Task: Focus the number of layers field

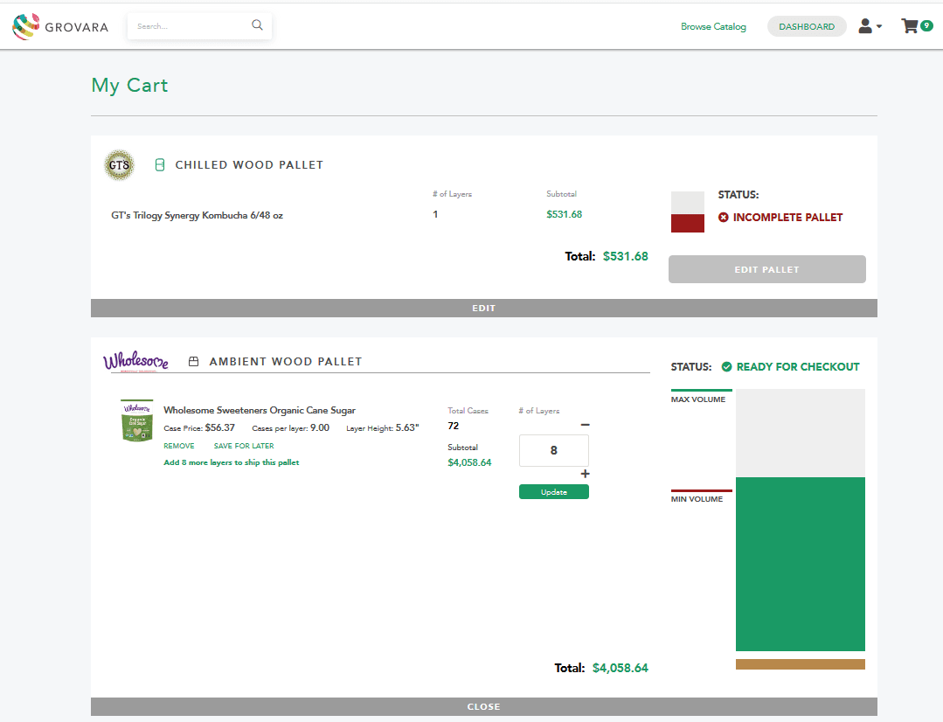Action: tap(554, 450)
